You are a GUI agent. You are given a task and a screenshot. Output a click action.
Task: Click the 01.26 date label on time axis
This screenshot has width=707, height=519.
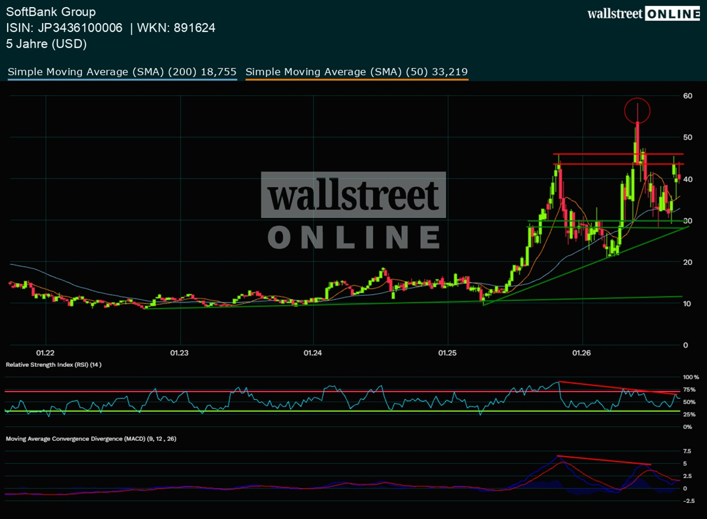coord(583,352)
